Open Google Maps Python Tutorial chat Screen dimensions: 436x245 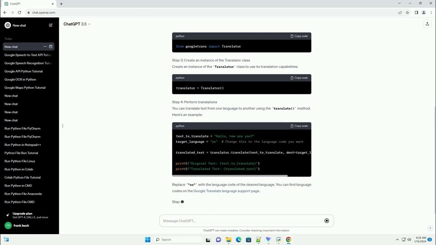(x=29, y=87)
